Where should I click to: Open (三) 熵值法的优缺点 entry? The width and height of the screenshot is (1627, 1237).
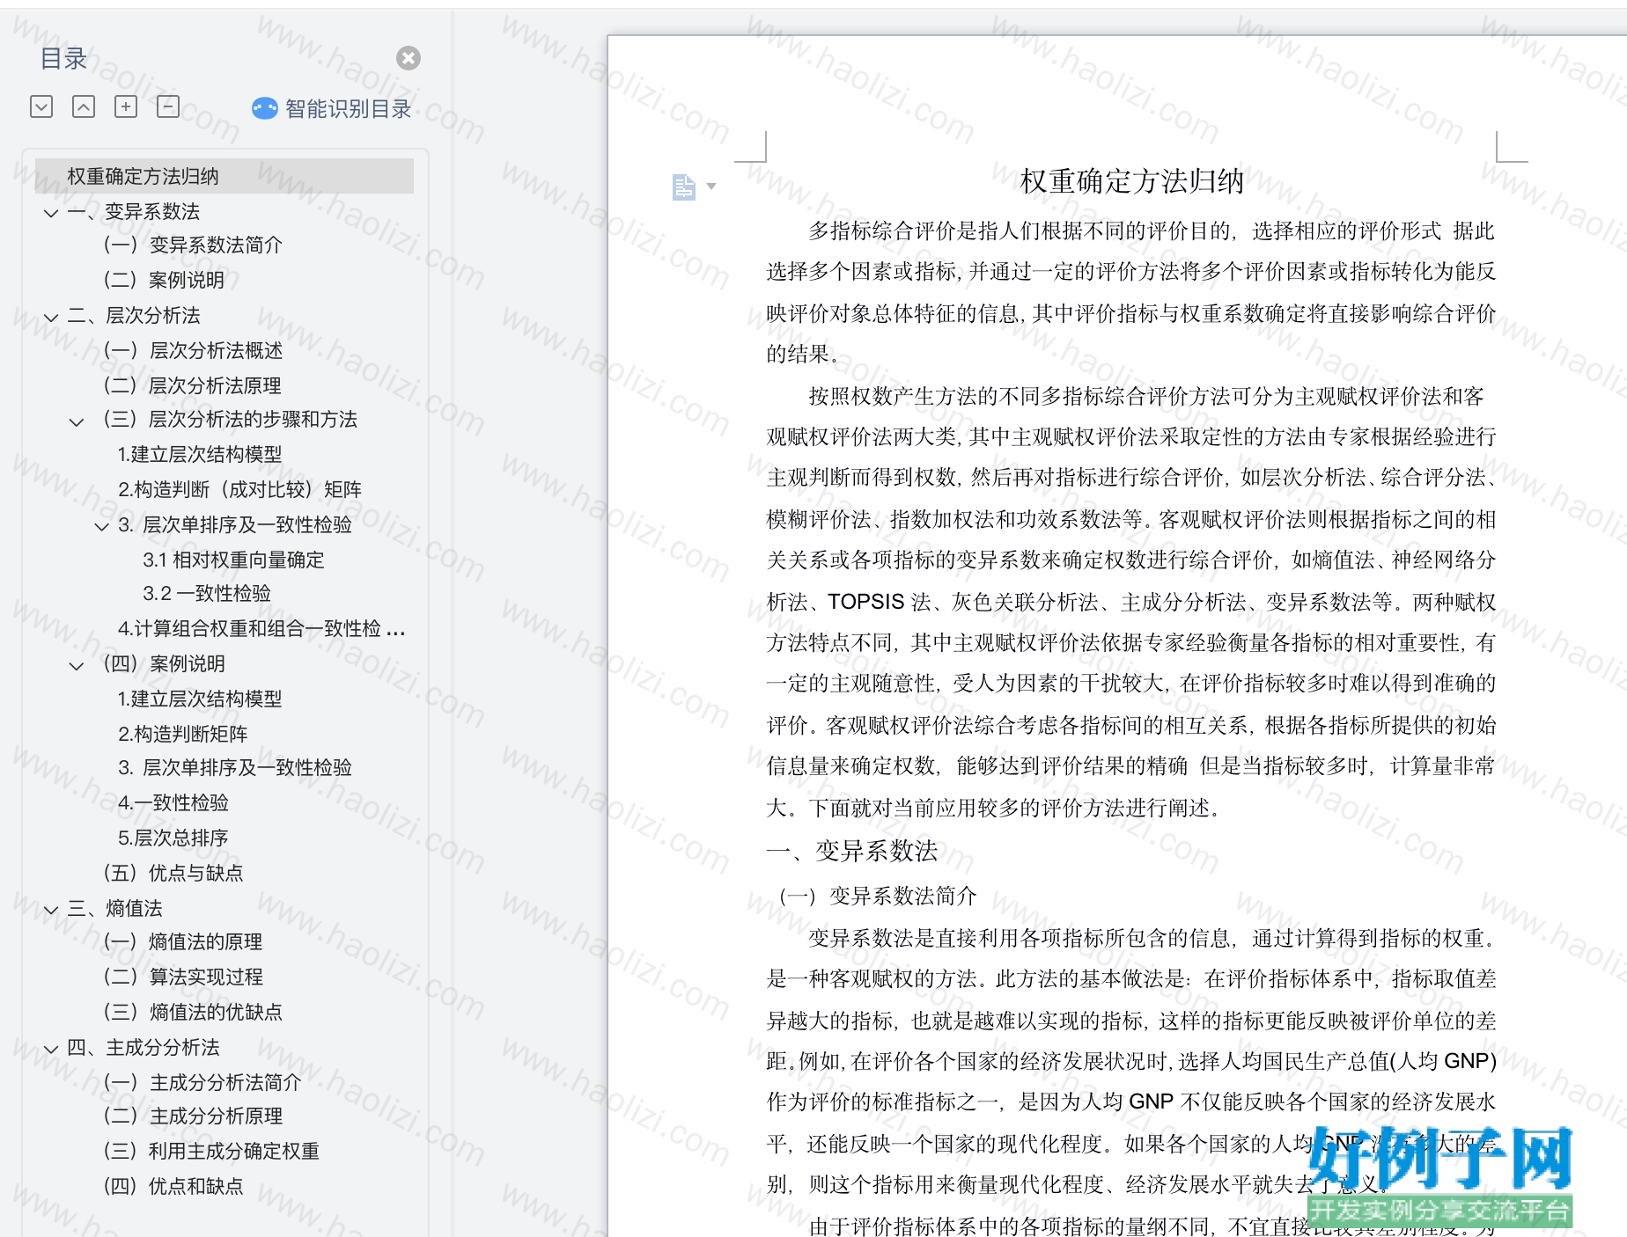pos(193,1012)
